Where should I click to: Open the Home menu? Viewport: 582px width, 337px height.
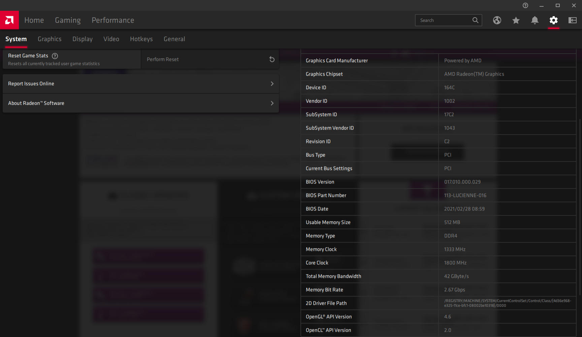[34, 20]
